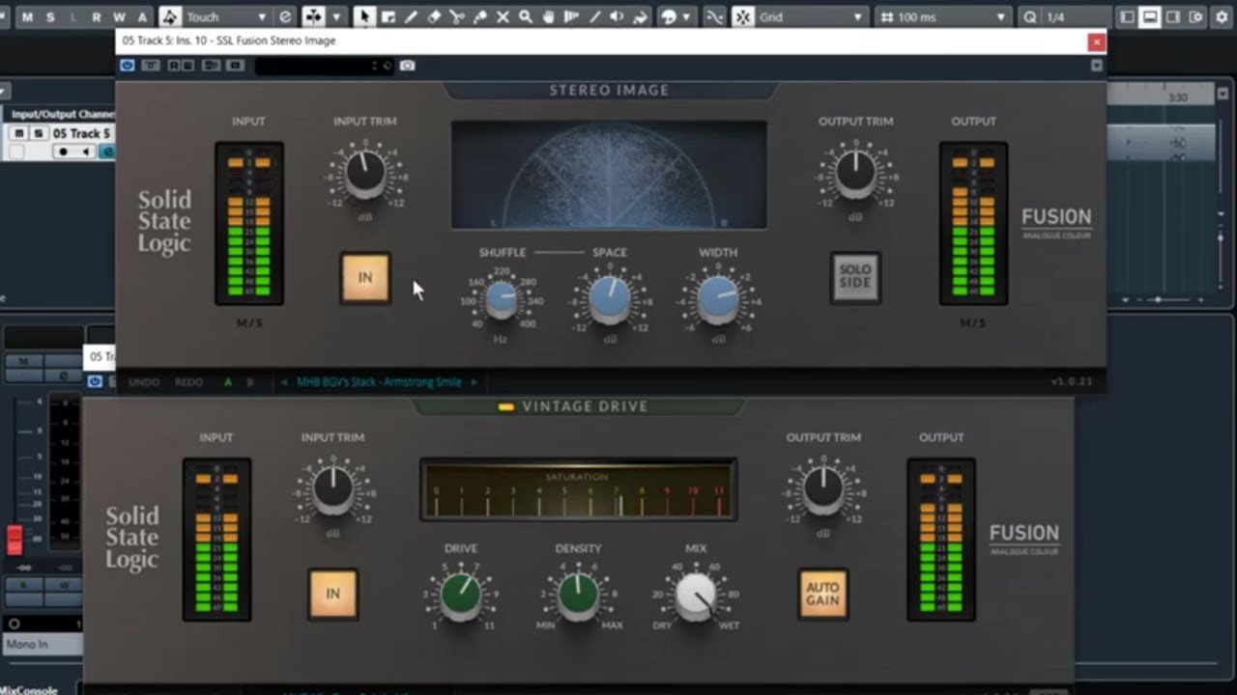Toggle global Read automation R
This screenshot has height=695, width=1237.
pyautogui.click(x=96, y=16)
